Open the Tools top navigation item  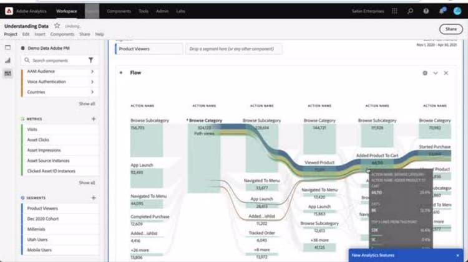point(144,11)
